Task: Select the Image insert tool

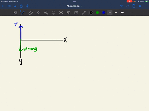Action: (x=69, y=13)
